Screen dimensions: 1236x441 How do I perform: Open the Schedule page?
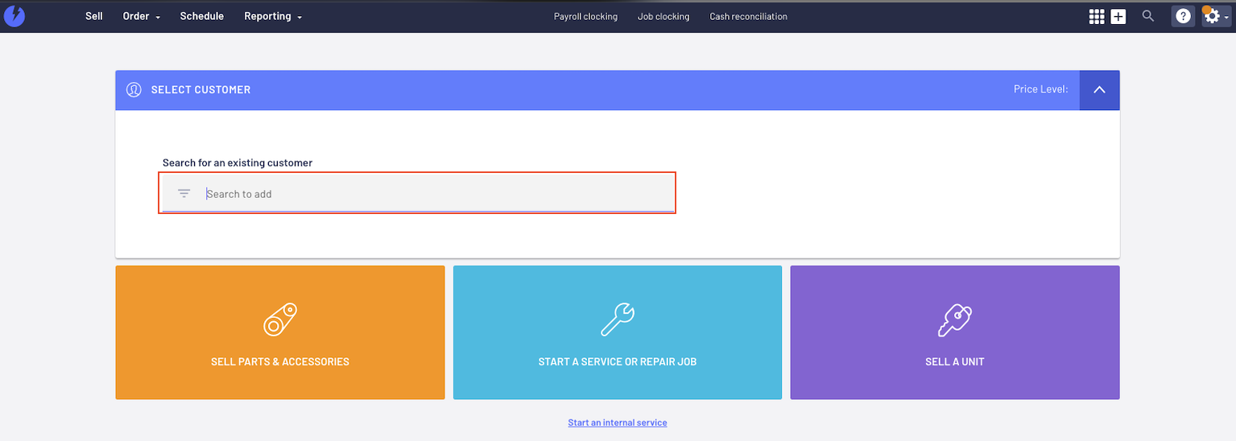(x=202, y=16)
